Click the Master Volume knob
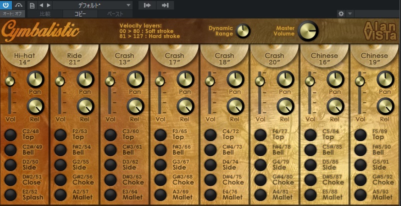401x206 pixels. click(x=308, y=31)
